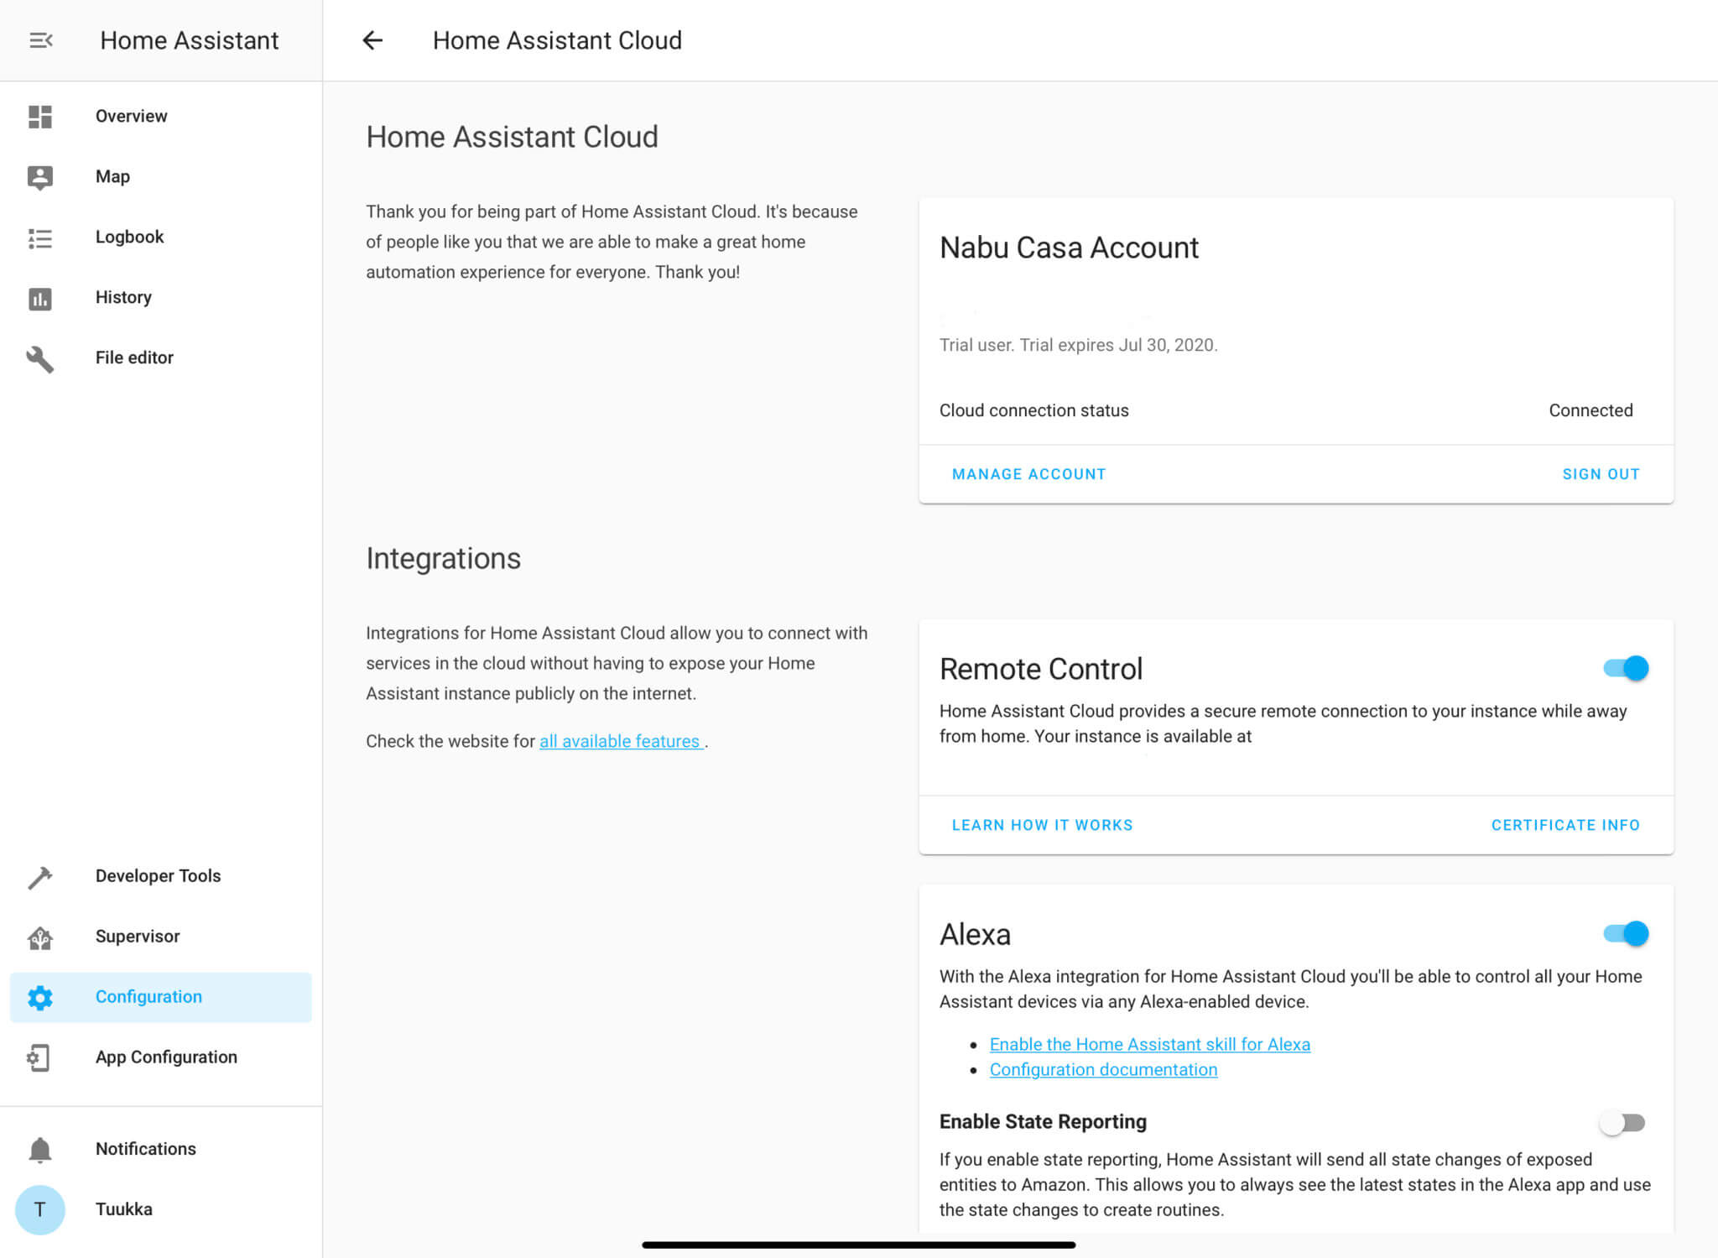Open File editor from the sidebar
The height and width of the screenshot is (1258, 1718).
pyautogui.click(x=161, y=358)
